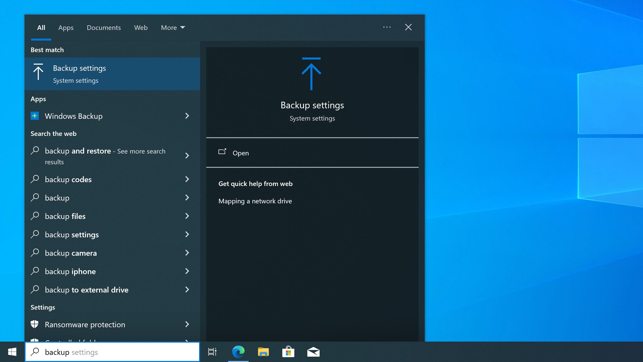Switch to the Documents tab
The width and height of the screenshot is (643, 362).
tap(104, 27)
